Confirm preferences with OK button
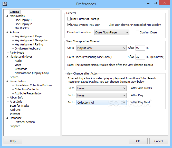The width and height of the screenshot is (172, 148). pyautogui.click(x=138, y=141)
